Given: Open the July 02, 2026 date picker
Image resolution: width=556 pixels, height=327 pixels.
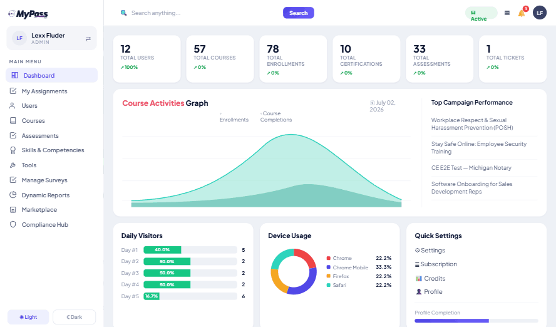Looking at the screenshot, I should [x=383, y=106].
